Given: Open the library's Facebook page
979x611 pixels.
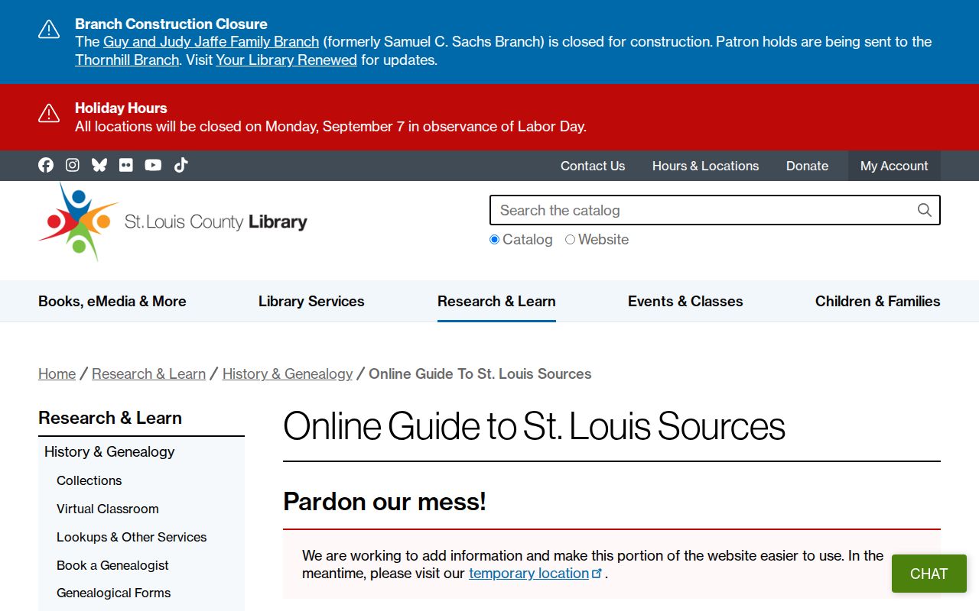Looking at the screenshot, I should click(x=46, y=165).
